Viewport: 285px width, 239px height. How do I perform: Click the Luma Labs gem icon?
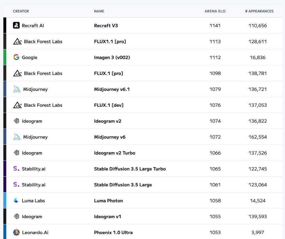(x=16, y=201)
